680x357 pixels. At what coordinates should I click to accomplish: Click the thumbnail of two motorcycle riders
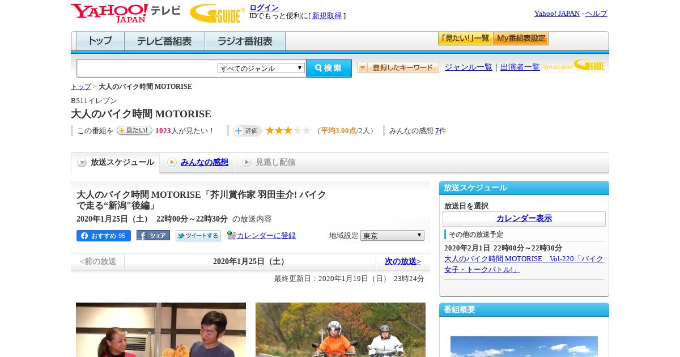[x=341, y=330]
